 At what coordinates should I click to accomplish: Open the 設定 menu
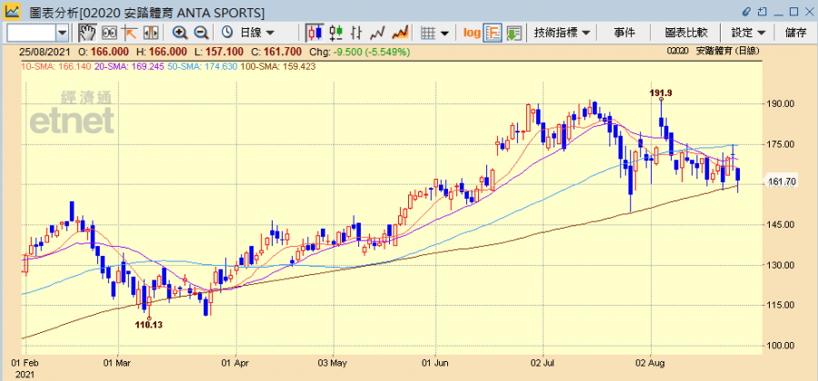click(x=748, y=33)
